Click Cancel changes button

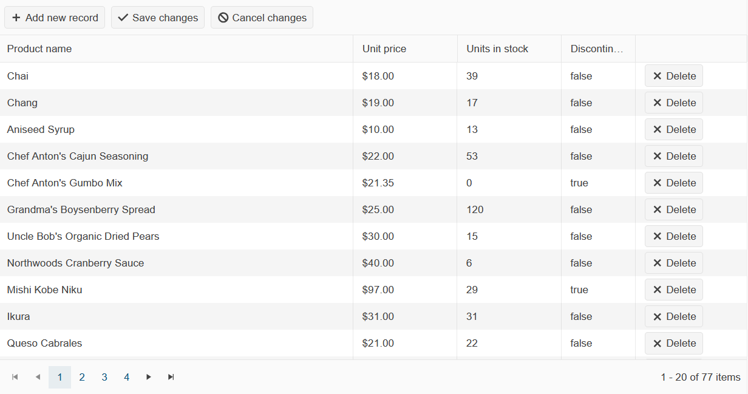click(262, 18)
